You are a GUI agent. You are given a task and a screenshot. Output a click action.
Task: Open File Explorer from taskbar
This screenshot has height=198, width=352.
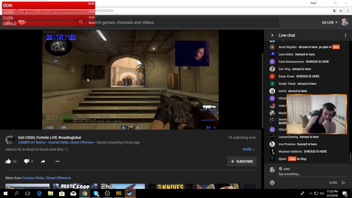click(x=51, y=194)
